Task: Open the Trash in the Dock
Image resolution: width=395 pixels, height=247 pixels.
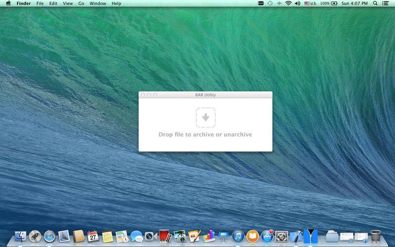Action: pos(376,237)
